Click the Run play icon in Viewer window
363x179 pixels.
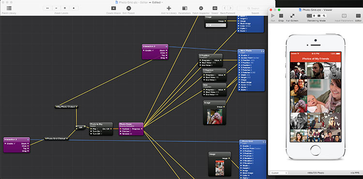tap(273, 16)
